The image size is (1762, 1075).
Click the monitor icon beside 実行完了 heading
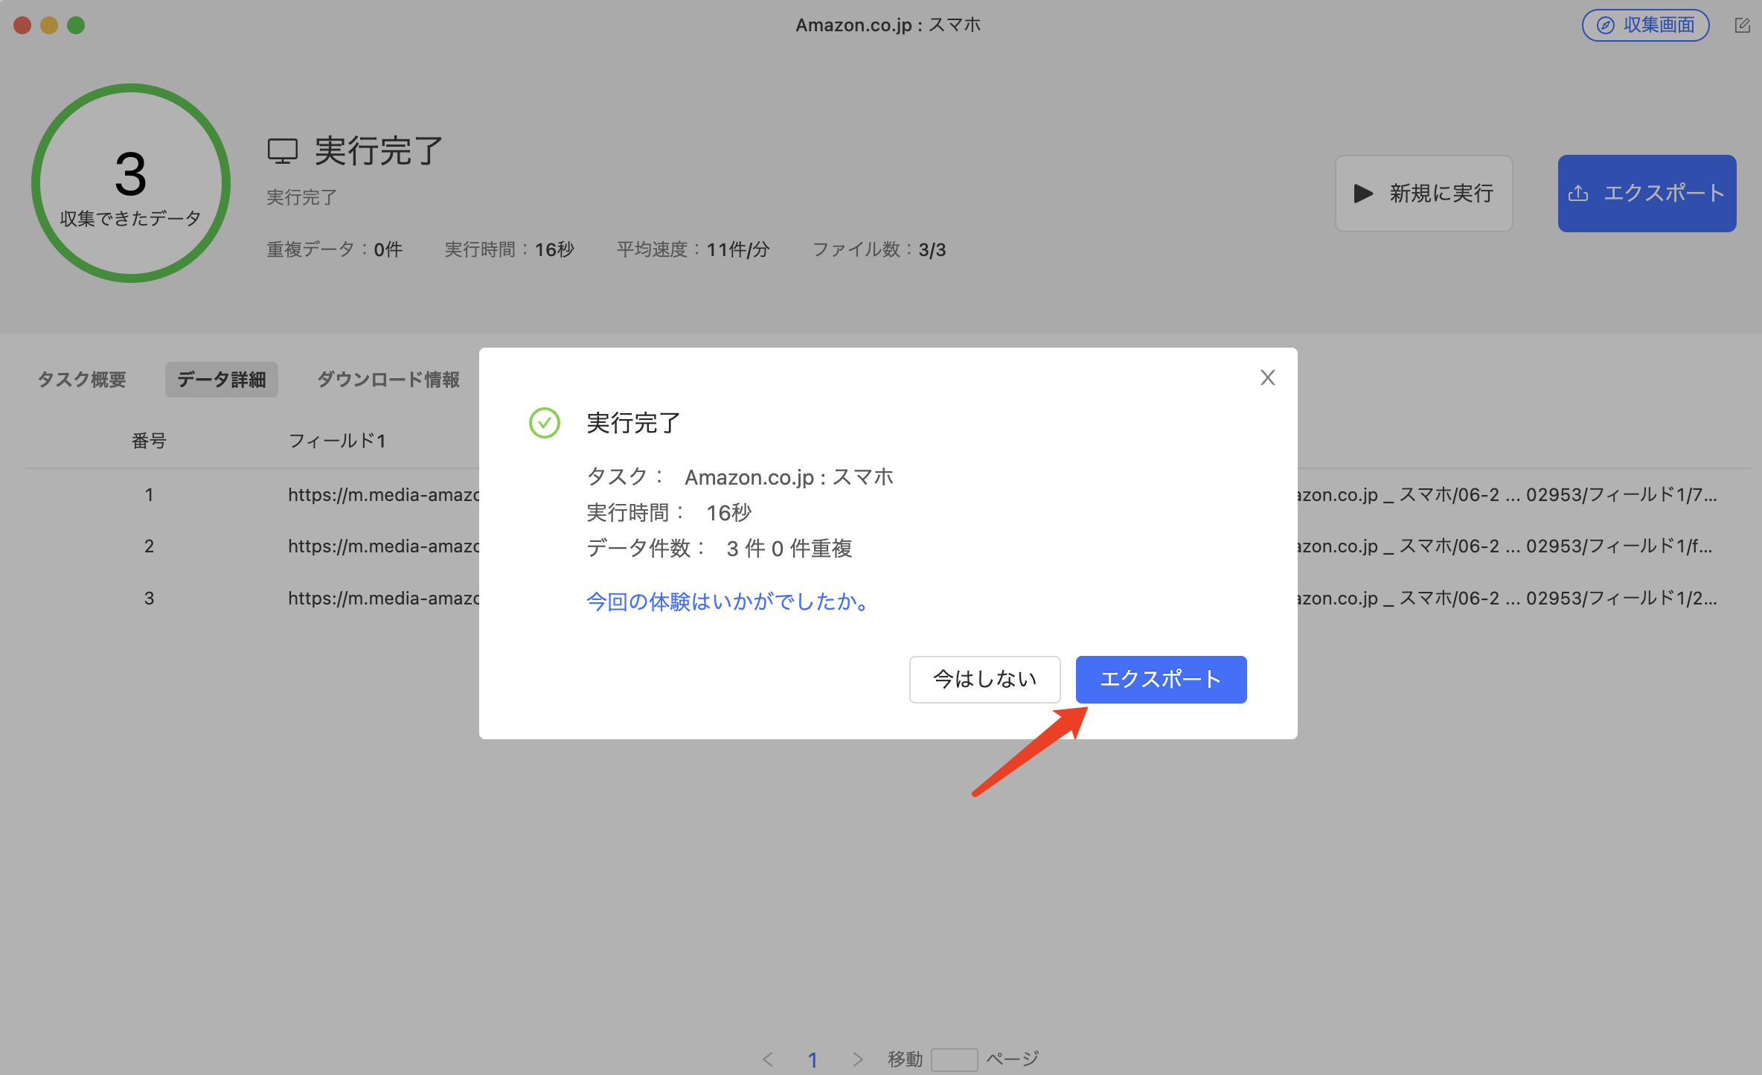coord(282,151)
